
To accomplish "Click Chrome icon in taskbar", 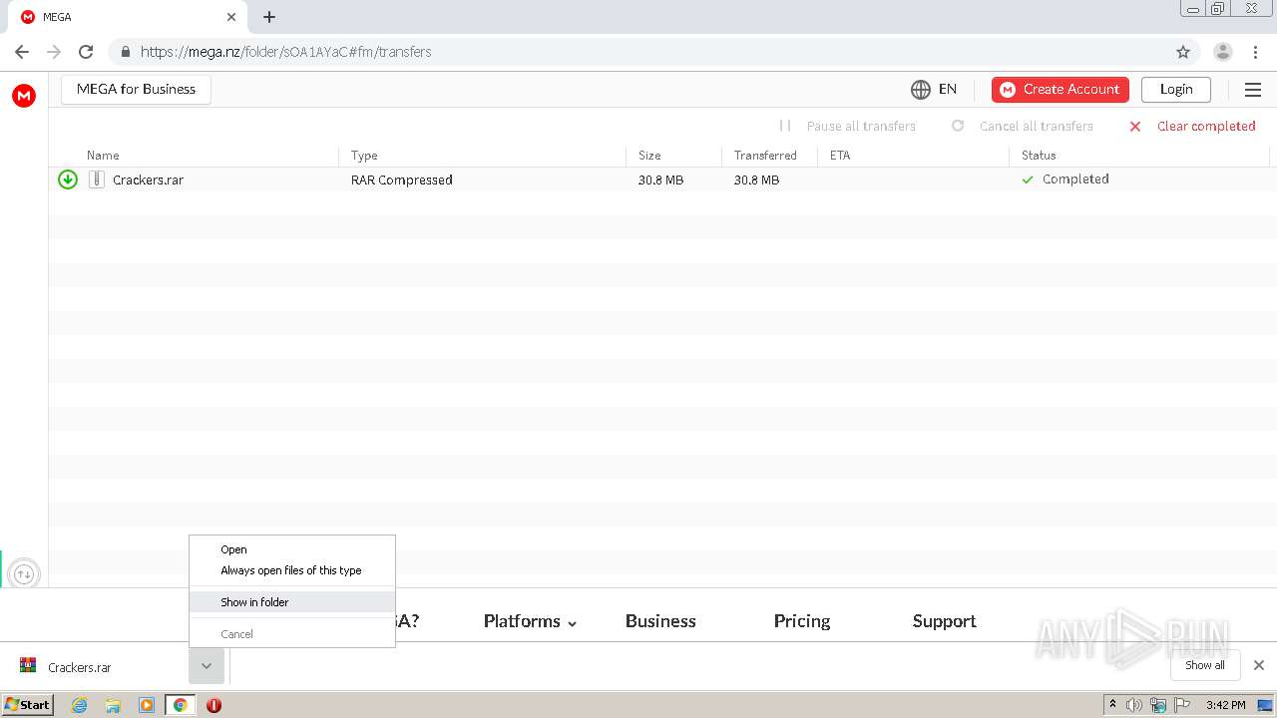I will [180, 705].
